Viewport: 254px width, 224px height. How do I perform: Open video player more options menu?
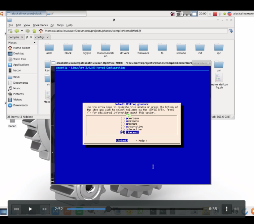tap(227, 209)
